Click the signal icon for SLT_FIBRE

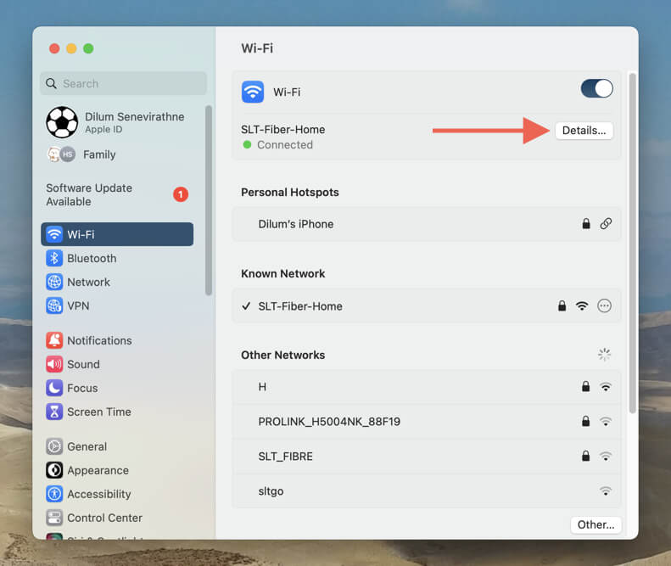pyautogui.click(x=606, y=457)
